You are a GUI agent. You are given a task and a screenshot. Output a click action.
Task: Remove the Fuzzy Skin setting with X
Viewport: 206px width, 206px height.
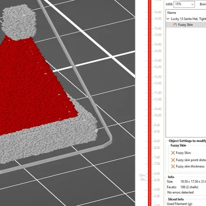click(x=173, y=153)
